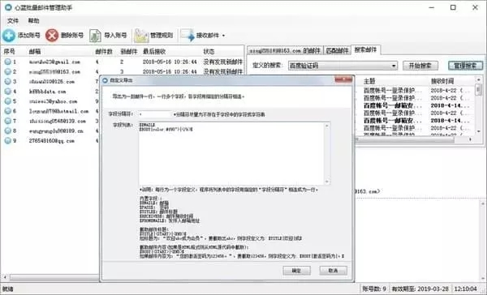The image size is (487, 295).
Task: Click the globe icon of account row 4
Action: 7,92
